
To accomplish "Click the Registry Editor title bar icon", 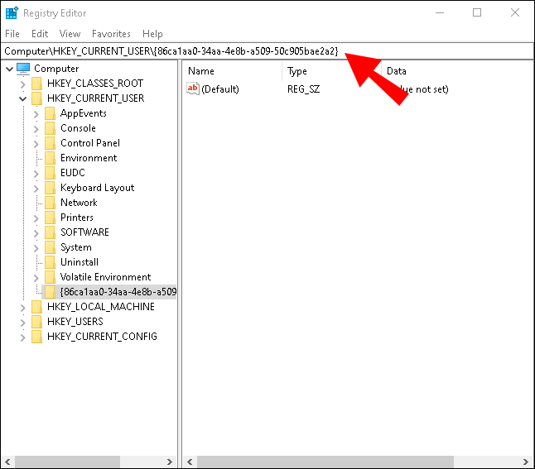I will (12, 13).
